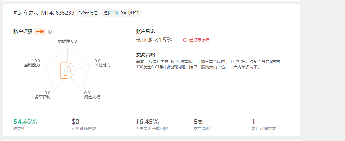Click the 稳健性 0.0 radar label
Viewport: 345px width, 141px height.
[67, 41]
